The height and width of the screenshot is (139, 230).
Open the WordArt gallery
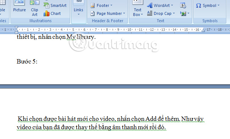[160, 5]
